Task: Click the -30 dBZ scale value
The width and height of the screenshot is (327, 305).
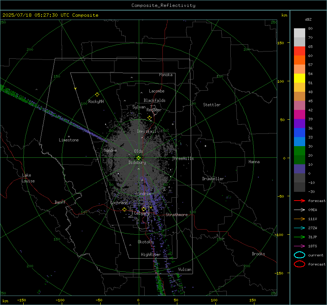Action: click(312, 191)
